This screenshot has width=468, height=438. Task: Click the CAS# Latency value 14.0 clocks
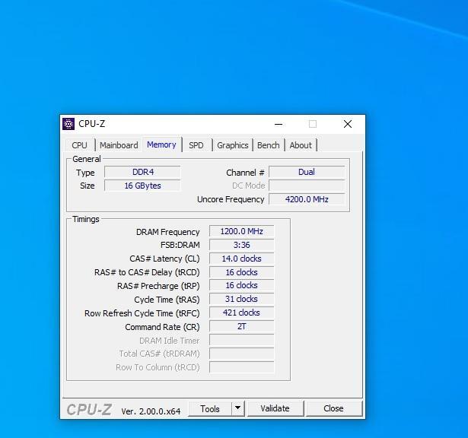coord(241,259)
